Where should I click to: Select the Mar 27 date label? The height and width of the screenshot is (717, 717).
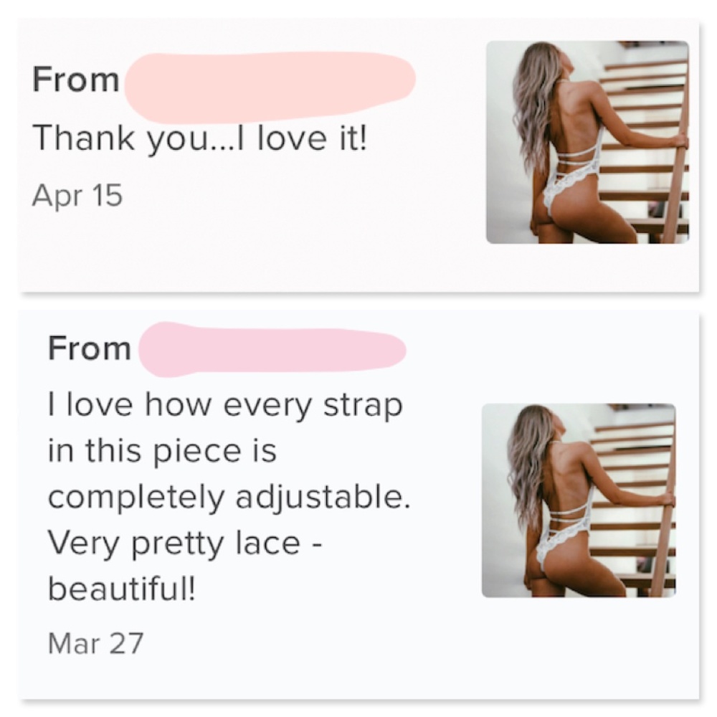click(x=95, y=642)
